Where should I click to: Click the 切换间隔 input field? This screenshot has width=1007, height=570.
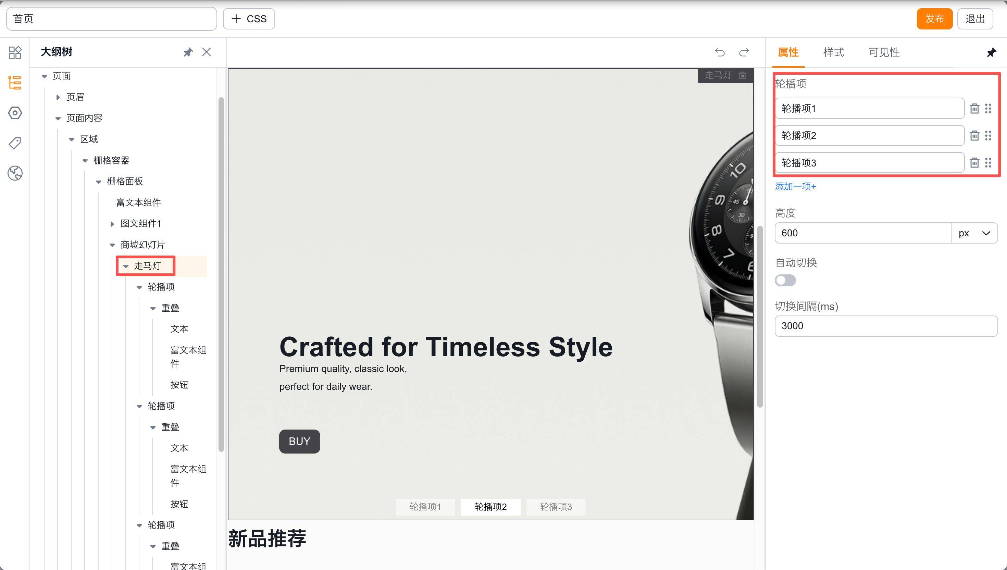(x=886, y=326)
